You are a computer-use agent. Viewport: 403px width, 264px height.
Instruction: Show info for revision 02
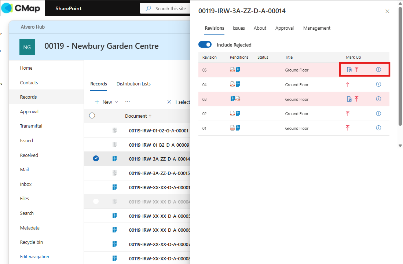pos(378,113)
